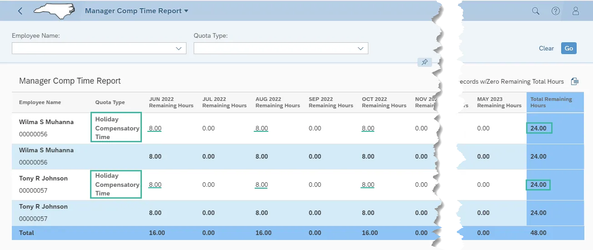Open Wilma's OCT 2022 8.00 hours link

(x=368, y=129)
